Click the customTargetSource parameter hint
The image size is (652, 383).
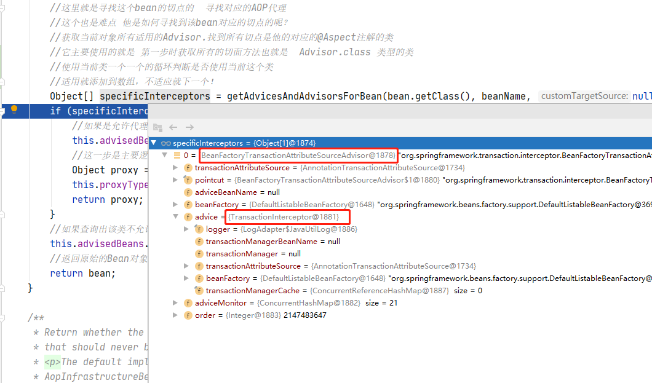[x=584, y=97]
